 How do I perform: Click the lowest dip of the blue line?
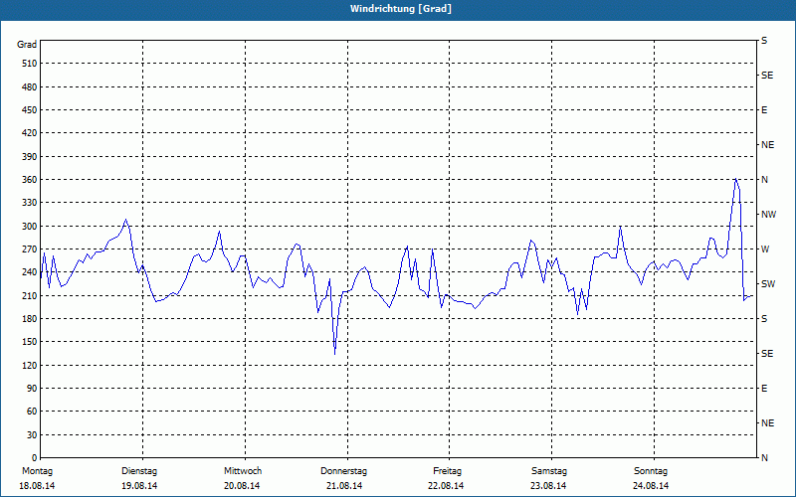(x=334, y=354)
